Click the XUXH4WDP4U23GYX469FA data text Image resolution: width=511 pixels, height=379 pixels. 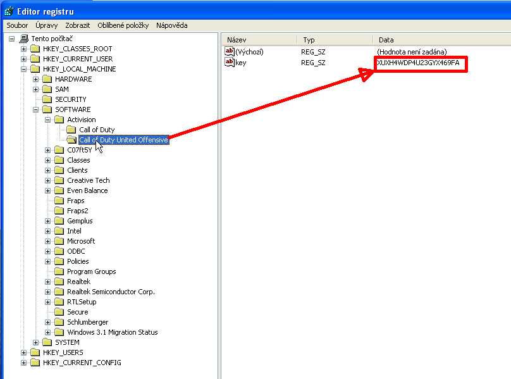[x=418, y=63]
